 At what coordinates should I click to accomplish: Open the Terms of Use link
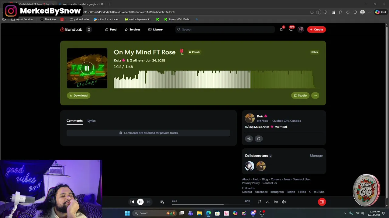click(301, 179)
